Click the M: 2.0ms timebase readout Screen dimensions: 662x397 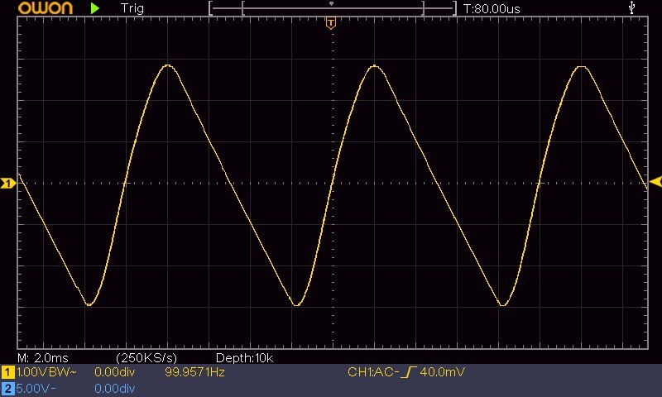(x=43, y=358)
